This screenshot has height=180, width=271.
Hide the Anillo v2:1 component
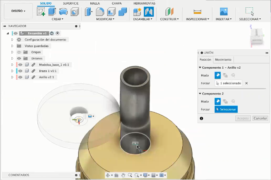pos(21,77)
